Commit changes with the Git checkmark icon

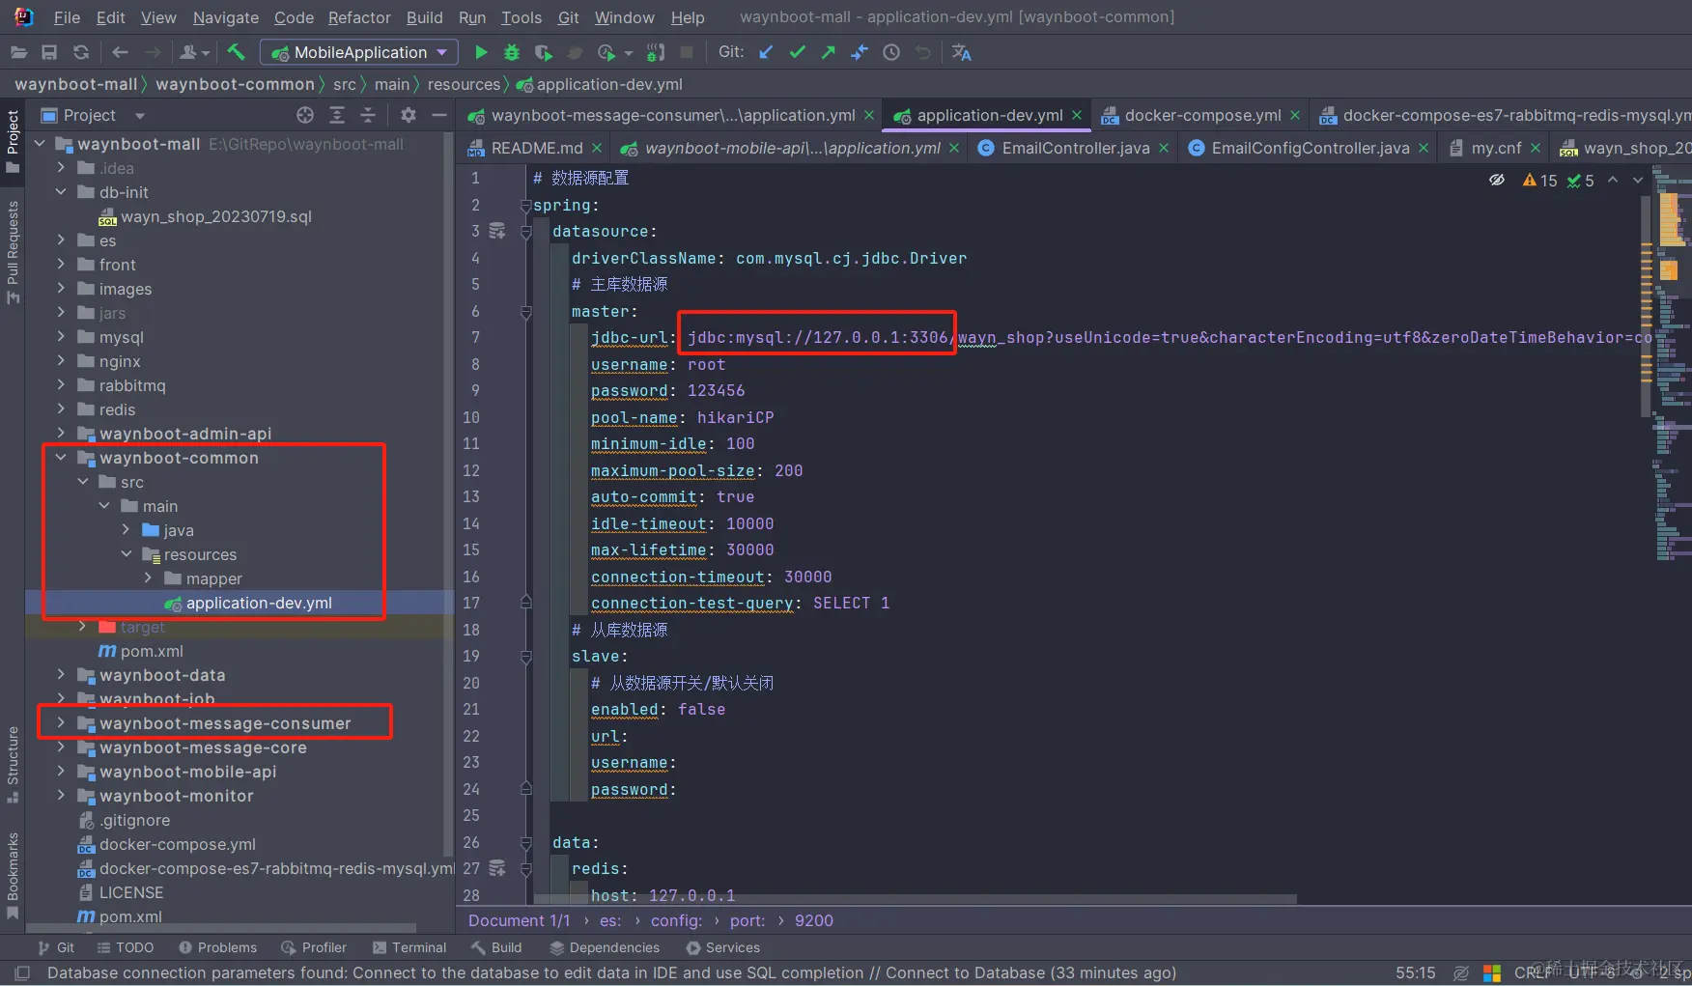(x=797, y=52)
